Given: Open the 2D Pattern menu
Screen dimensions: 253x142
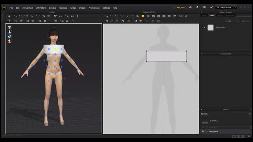Looking at the screenshot, I should coord(41,8).
